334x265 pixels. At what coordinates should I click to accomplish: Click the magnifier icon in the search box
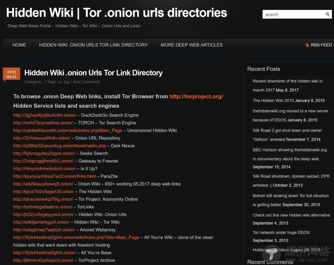pos(328,15)
